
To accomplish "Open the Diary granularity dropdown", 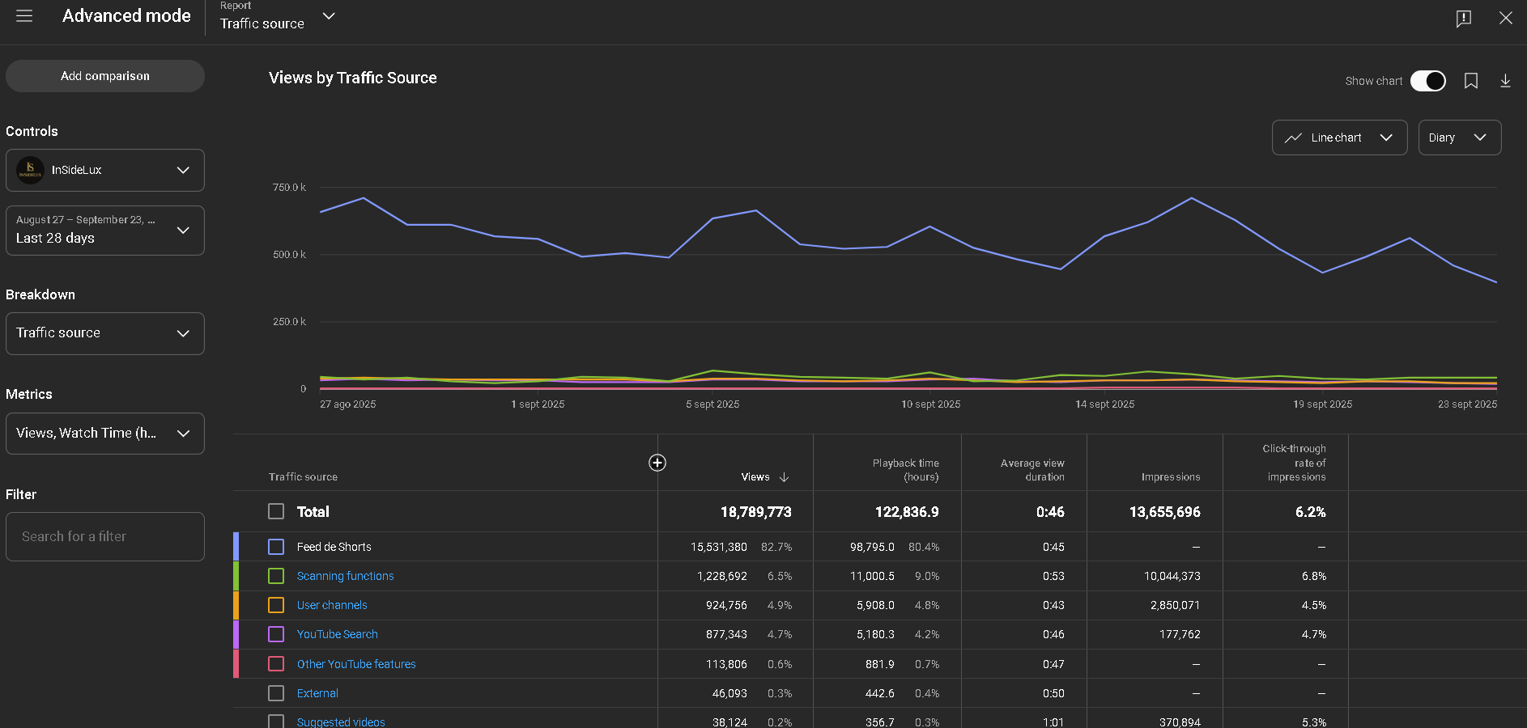I will (1459, 138).
